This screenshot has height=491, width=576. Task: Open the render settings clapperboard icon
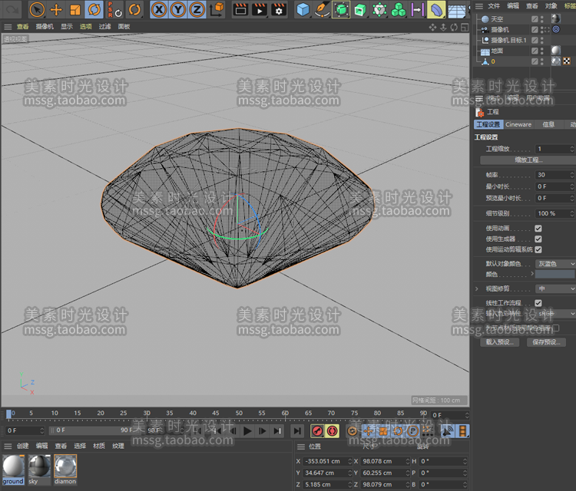click(x=279, y=10)
